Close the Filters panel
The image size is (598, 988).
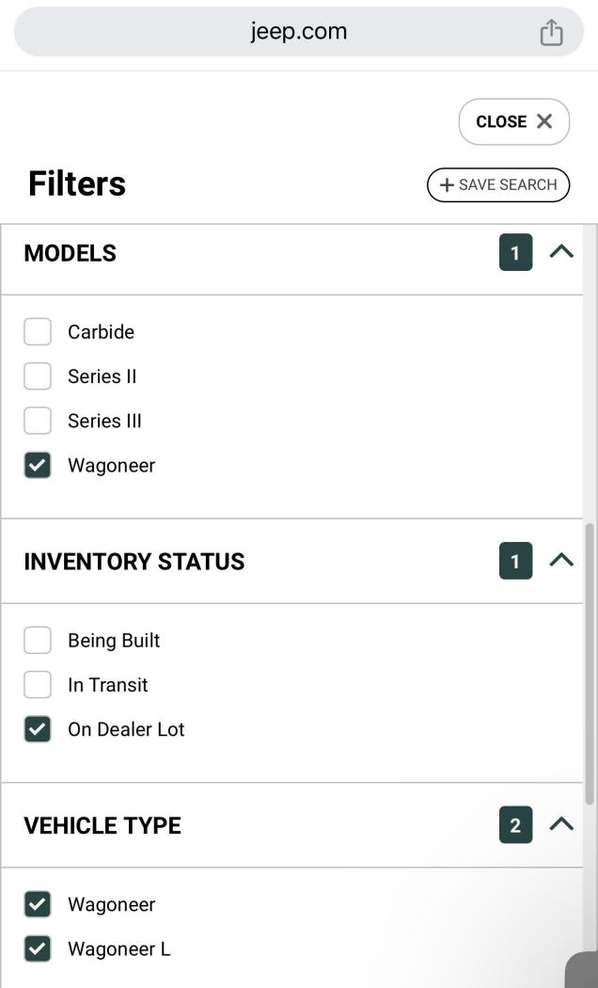pyautogui.click(x=514, y=121)
